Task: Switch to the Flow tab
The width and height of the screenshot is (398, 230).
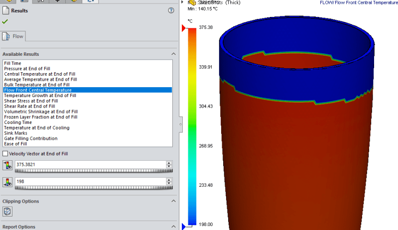Action: tap(13, 36)
